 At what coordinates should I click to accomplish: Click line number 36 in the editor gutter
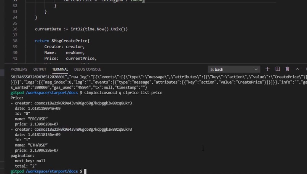pos(15,29)
